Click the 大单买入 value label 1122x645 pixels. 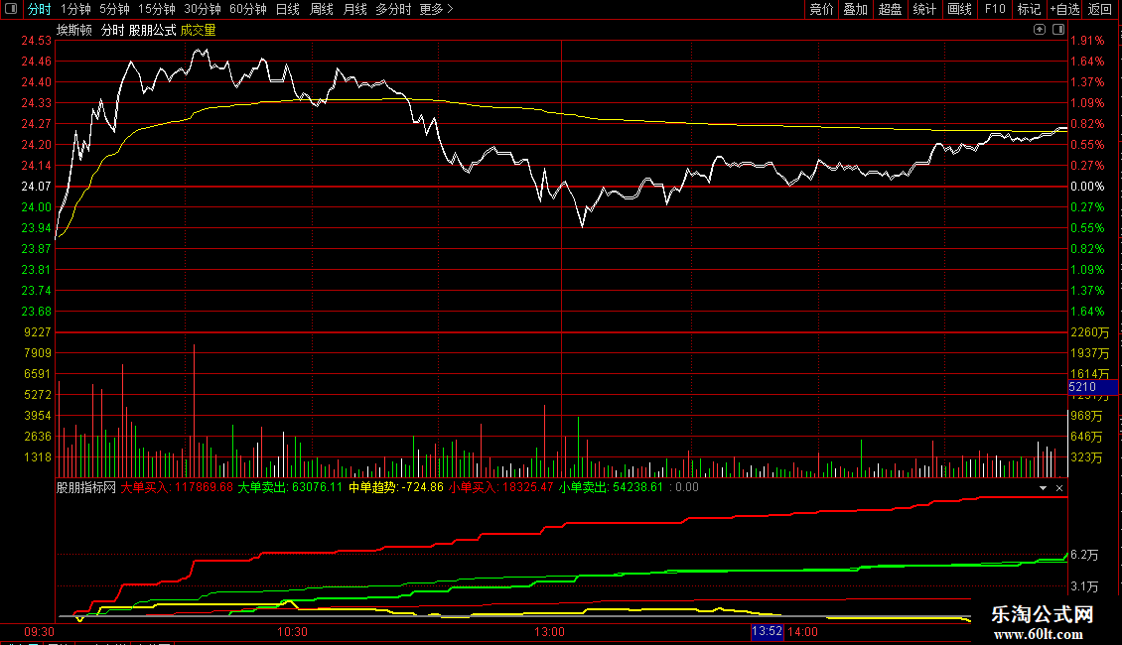pyautogui.click(x=177, y=487)
